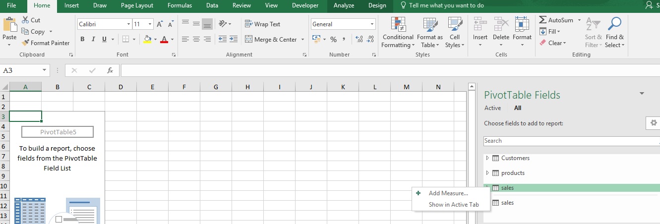Switch to the Analyze tab
The height and width of the screenshot is (224, 660).
point(344,5)
